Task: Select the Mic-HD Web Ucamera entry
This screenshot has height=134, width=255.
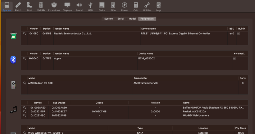Action: pyautogui.click(x=196, y=115)
